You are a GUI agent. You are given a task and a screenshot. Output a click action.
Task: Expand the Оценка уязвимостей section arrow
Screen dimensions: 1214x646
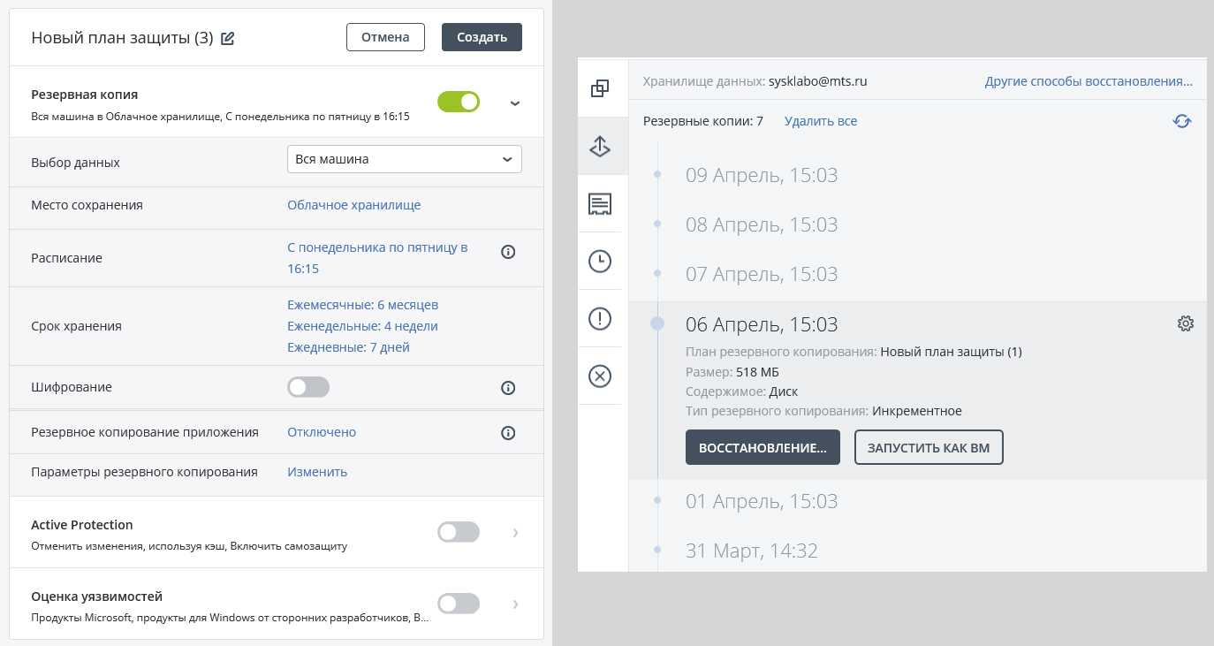(x=515, y=604)
